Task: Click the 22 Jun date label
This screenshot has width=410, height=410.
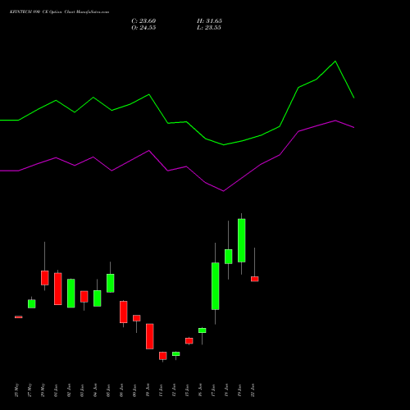Action: tap(253, 390)
